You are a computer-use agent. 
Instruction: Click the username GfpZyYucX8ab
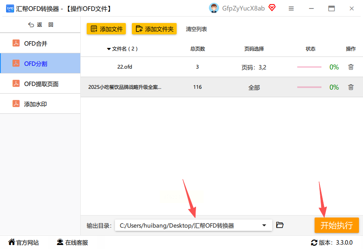(x=243, y=8)
